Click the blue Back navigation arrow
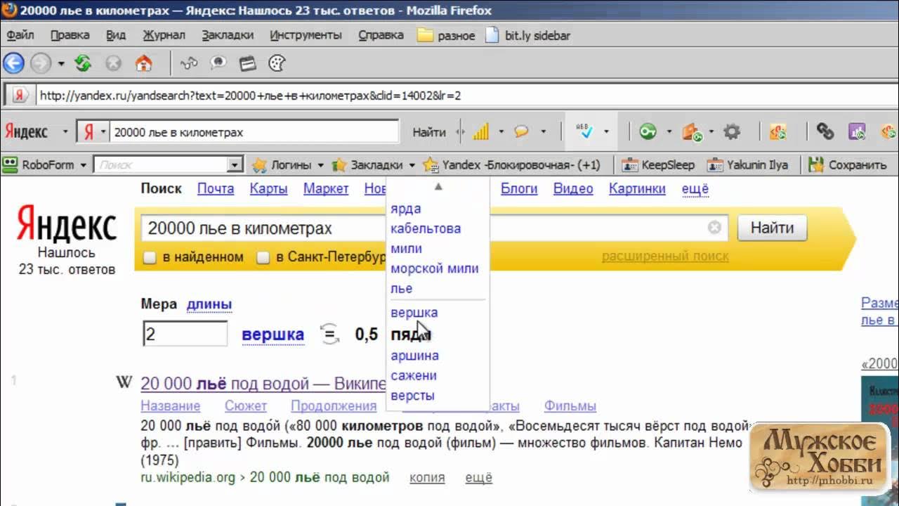 coord(13,63)
